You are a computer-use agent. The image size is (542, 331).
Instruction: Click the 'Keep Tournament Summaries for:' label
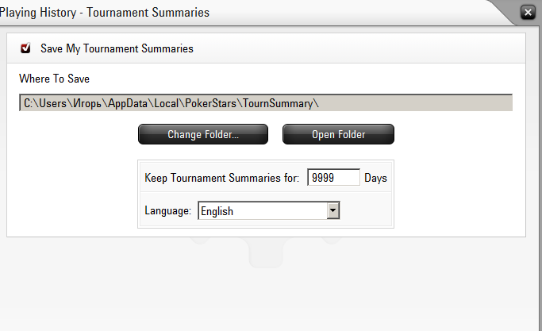[221, 178]
